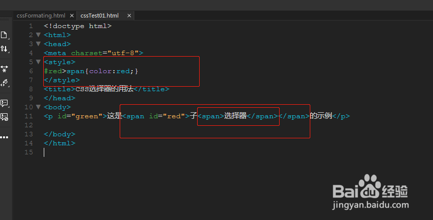The image size is (433, 220).
Task: Click the closing </style> tag
Action: [61, 80]
